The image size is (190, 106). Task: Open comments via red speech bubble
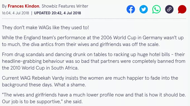(182, 9)
